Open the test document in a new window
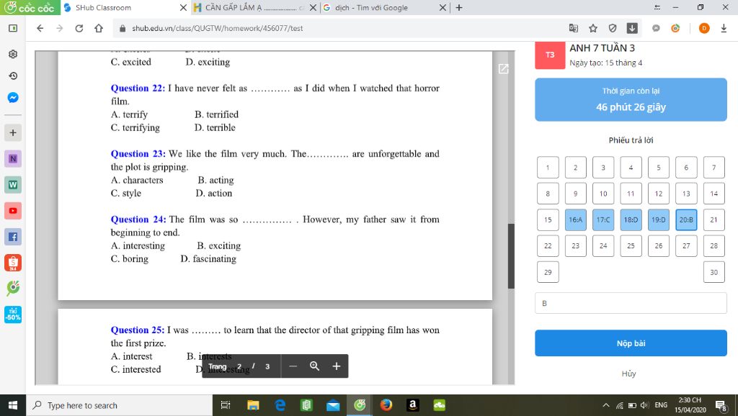This screenshot has height=416, width=738. [503, 68]
